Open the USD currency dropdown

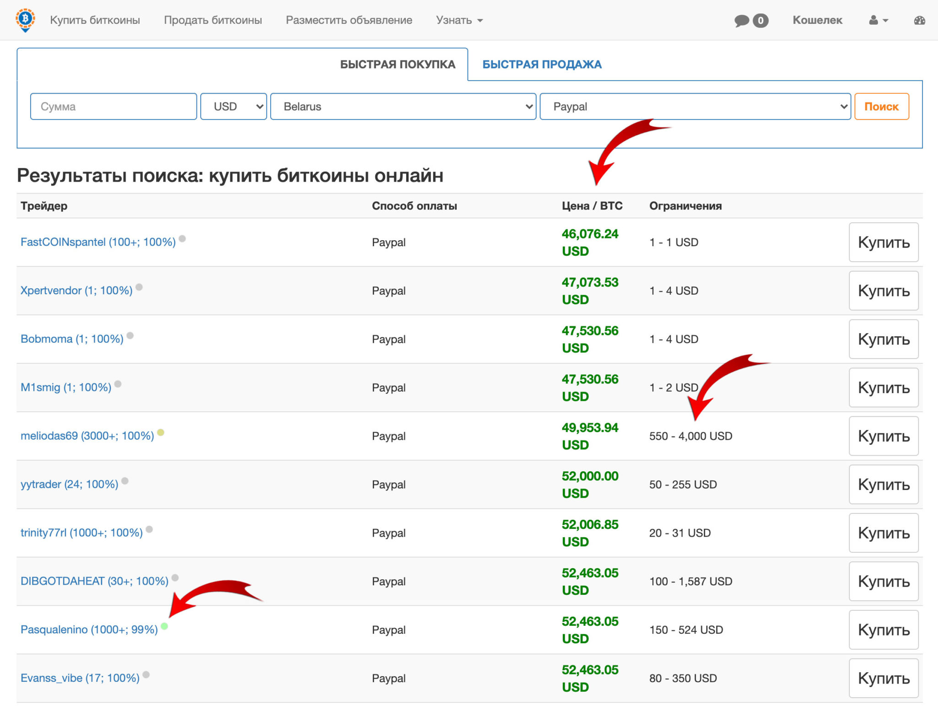click(234, 107)
